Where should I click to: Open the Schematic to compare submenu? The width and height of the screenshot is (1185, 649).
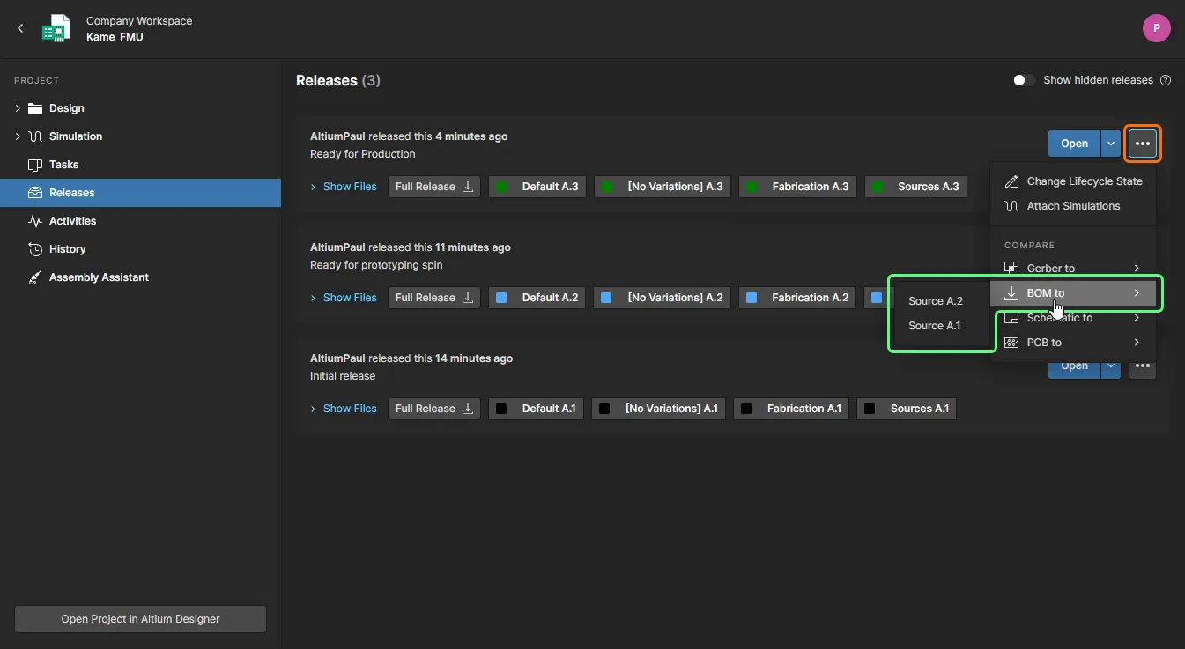tap(1073, 318)
